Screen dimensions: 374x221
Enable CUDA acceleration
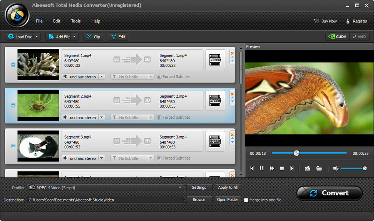337,37
